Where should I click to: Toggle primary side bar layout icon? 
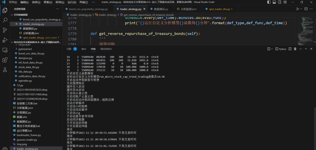[x=269, y=2]
